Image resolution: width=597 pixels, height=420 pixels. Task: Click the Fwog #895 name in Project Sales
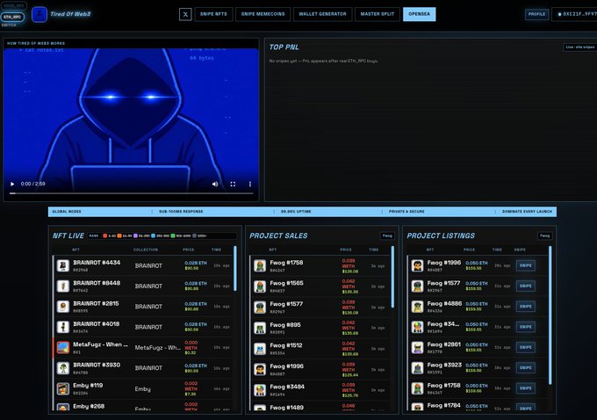coord(285,325)
